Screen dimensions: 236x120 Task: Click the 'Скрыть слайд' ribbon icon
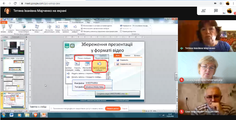point(57,28)
